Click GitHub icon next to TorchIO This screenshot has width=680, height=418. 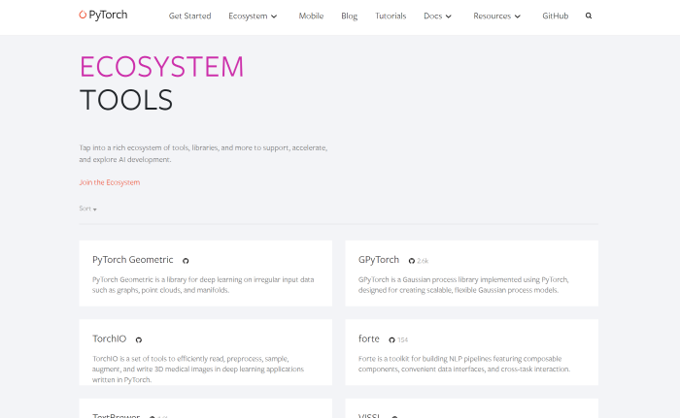139,340
